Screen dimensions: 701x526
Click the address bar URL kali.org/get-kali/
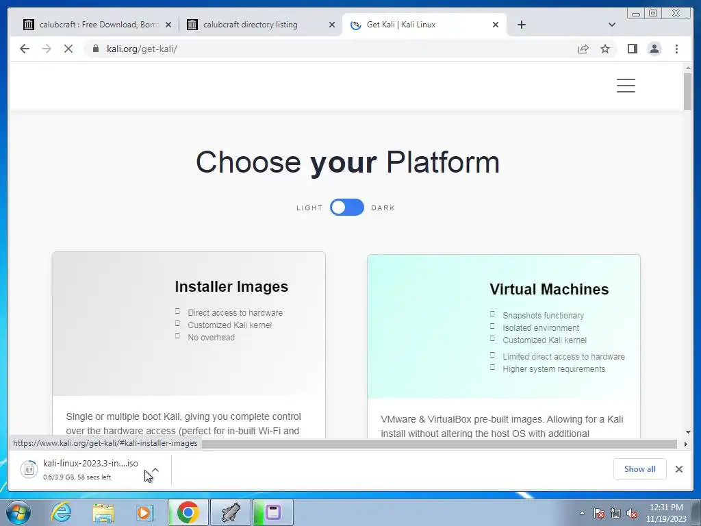(x=142, y=49)
